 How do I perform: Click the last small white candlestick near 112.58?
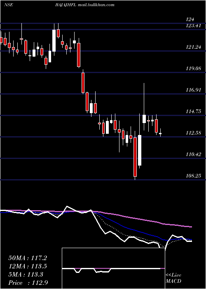pos(160,133)
